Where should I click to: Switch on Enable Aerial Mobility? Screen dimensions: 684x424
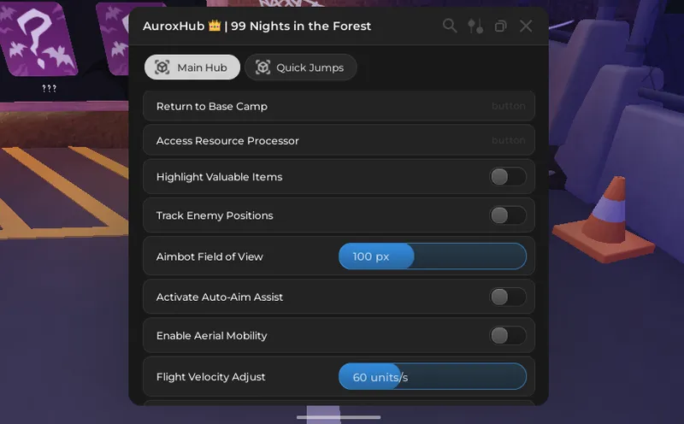pos(507,335)
